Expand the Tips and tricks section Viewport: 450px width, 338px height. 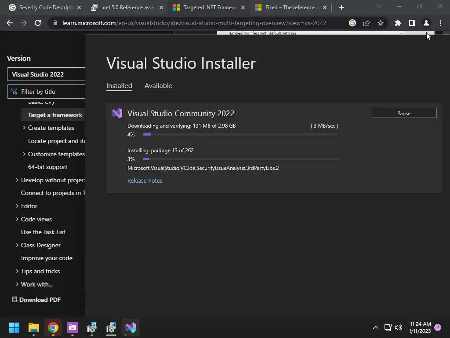click(x=17, y=271)
